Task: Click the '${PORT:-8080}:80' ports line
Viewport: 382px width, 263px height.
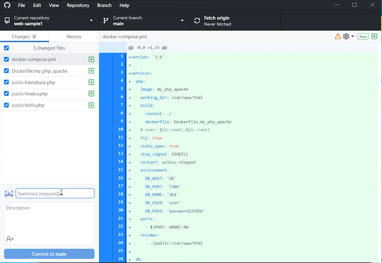Action: pyautogui.click(x=252, y=227)
